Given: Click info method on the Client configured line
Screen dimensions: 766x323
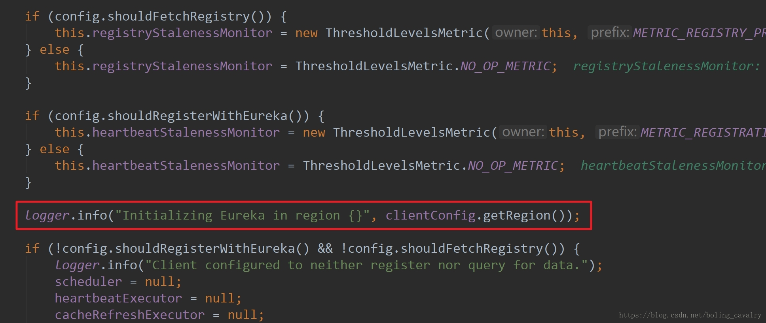Looking at the screenshot, I should click(122, 265).
